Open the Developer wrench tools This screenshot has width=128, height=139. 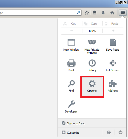tap(71, 104)
